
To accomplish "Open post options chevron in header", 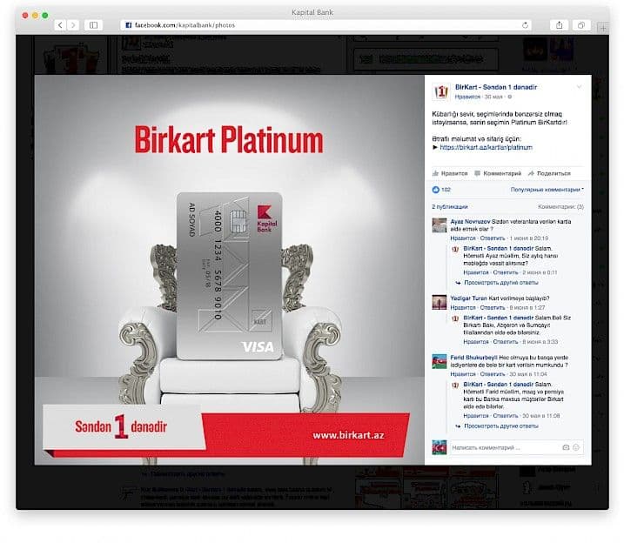I will [x=580, y=87].
